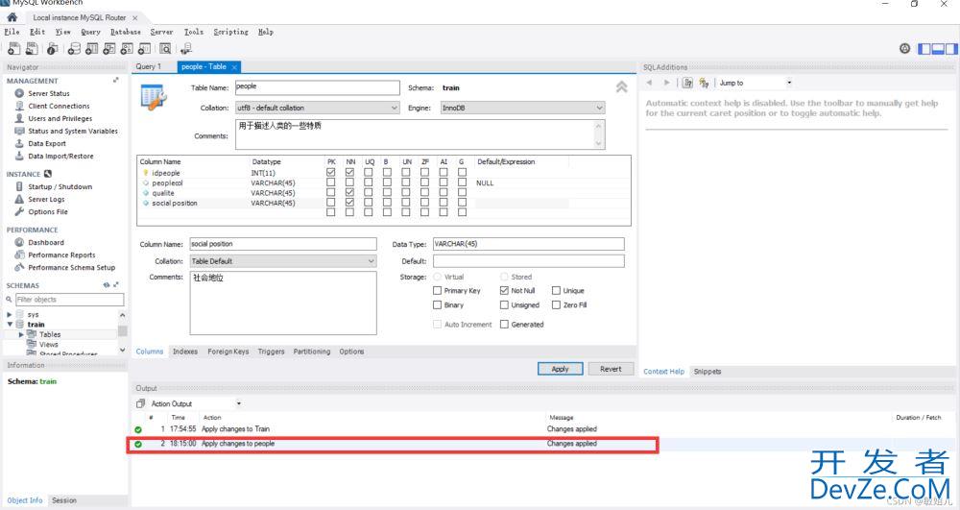Enable the Unsigned checkbox
The image size is (960, 510).
tap(504, 304)
